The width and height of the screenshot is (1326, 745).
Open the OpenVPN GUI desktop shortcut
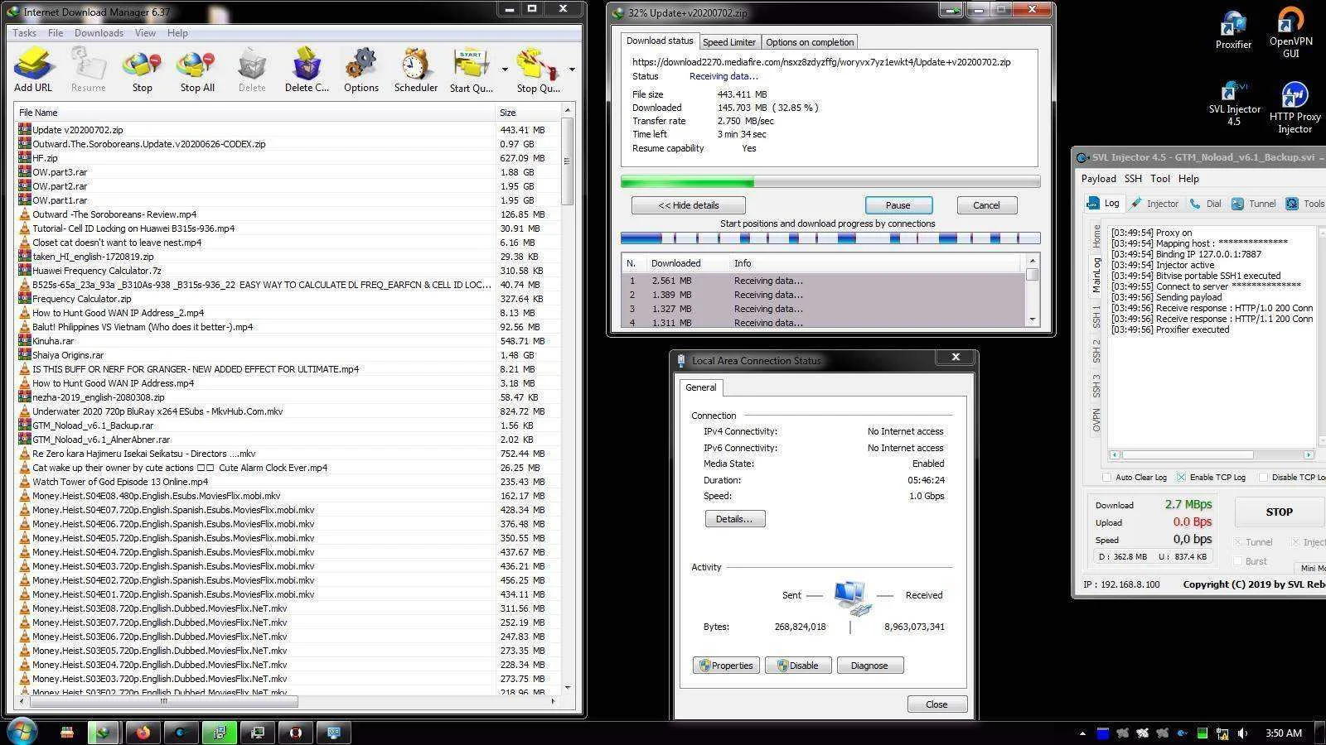(1290, 32)
